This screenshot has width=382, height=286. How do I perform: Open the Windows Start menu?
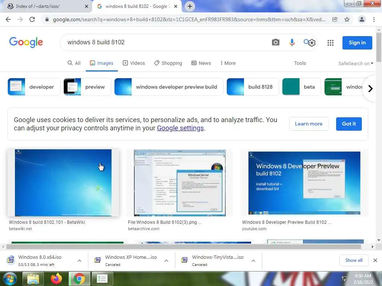pos(9,279)
